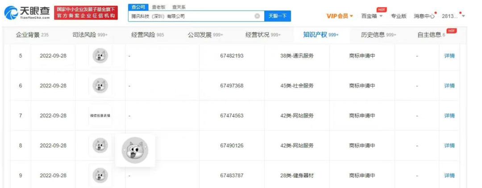Viewport: 482px width, 188px height.
Task: Open 详情 for trademark 67482193
Action: click(449, 56)
